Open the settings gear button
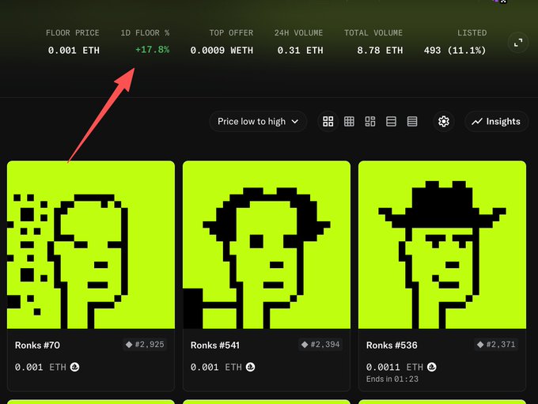Image resolution: width=538 pixels, height=404 pixels. coord(444,122)
